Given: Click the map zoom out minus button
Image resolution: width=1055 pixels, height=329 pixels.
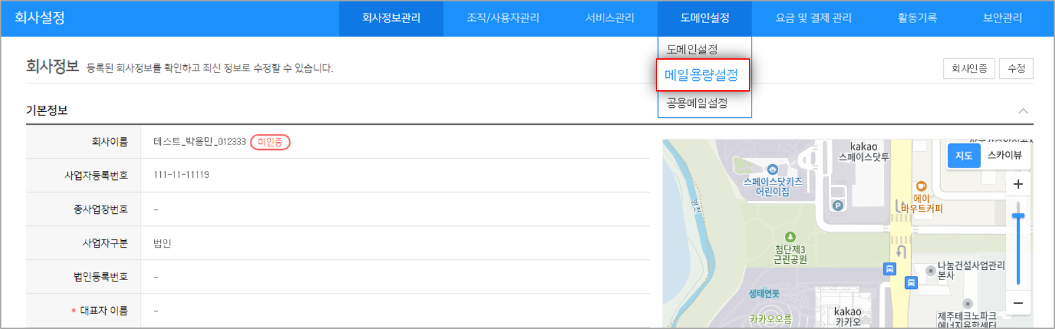Looking at the screenshot, I should tap(1017, 303).
